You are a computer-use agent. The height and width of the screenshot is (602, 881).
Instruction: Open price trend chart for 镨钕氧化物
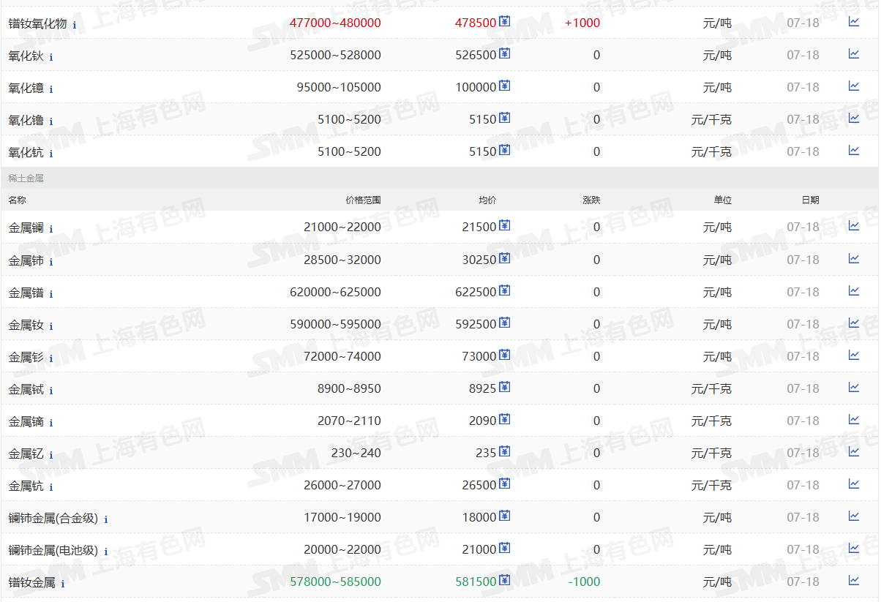853,22
